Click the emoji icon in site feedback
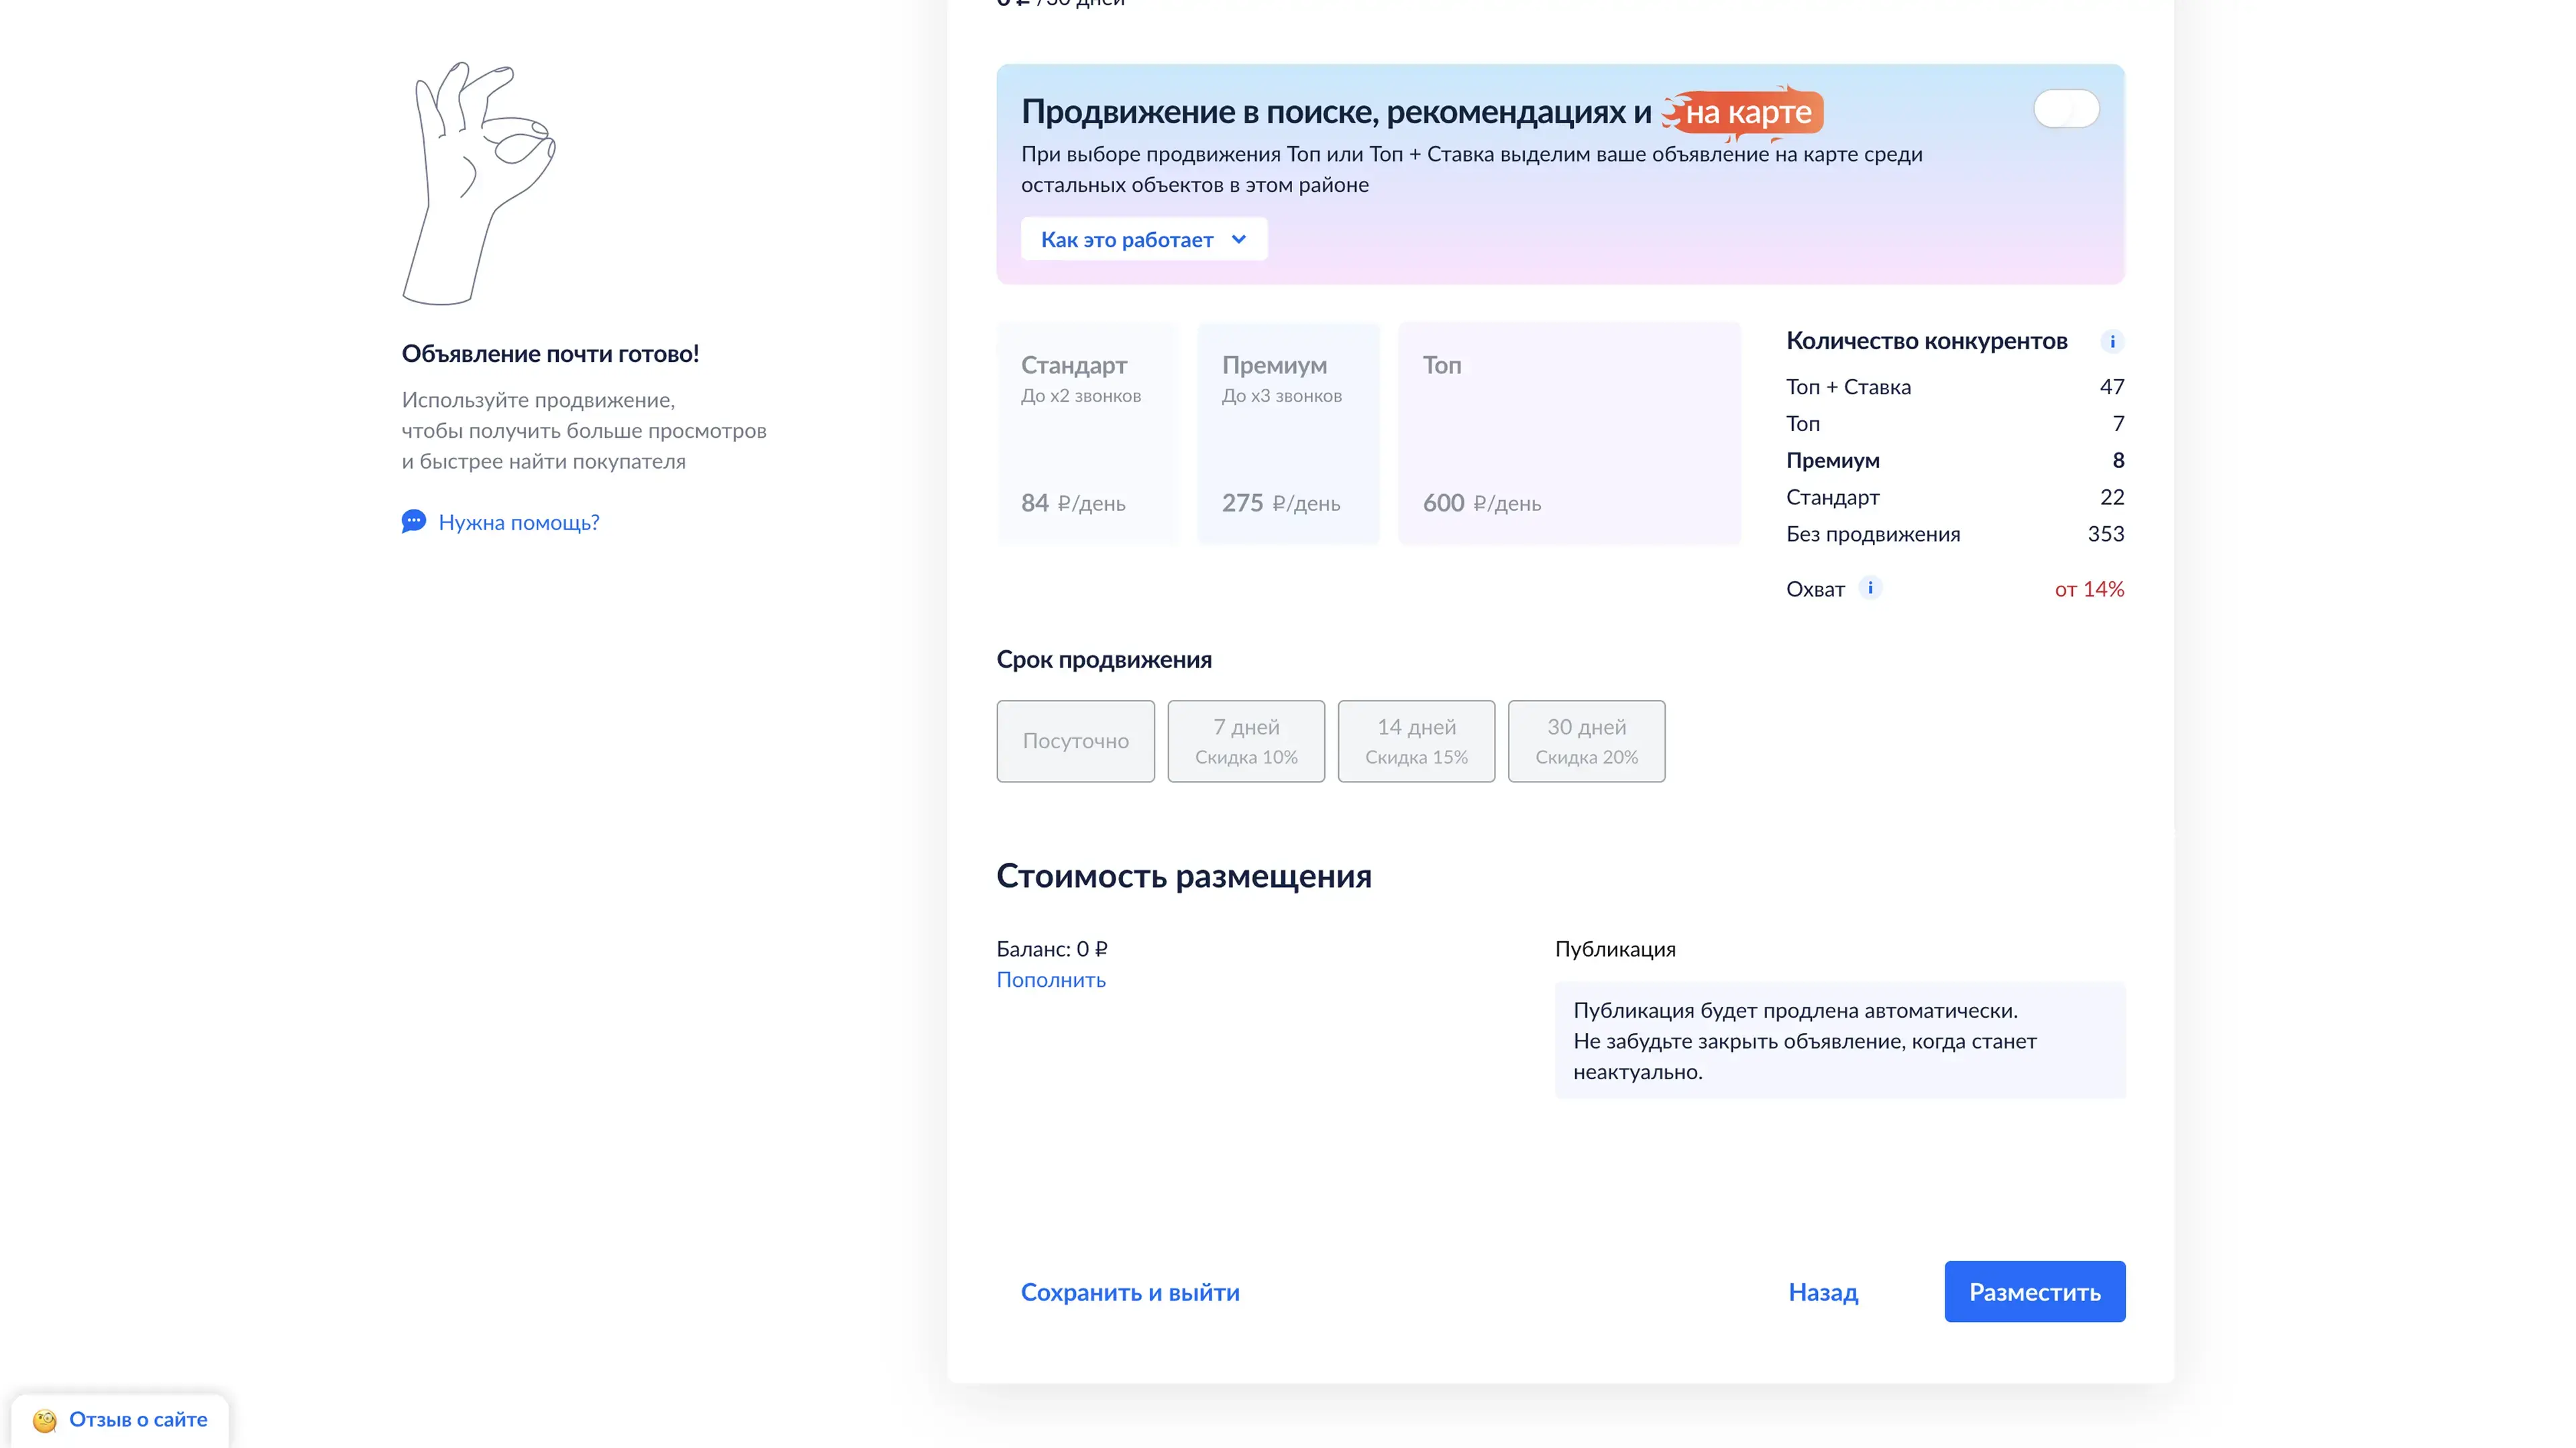This screenshot has height=1448, width=2576. (x=44, y=1420)
